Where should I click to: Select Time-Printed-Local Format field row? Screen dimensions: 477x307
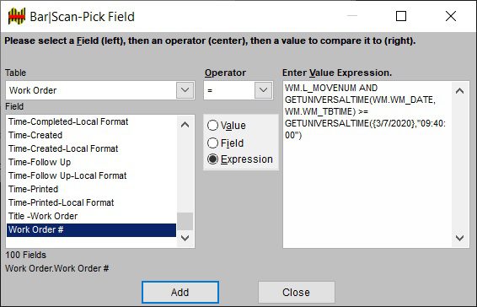coord(91,202)
